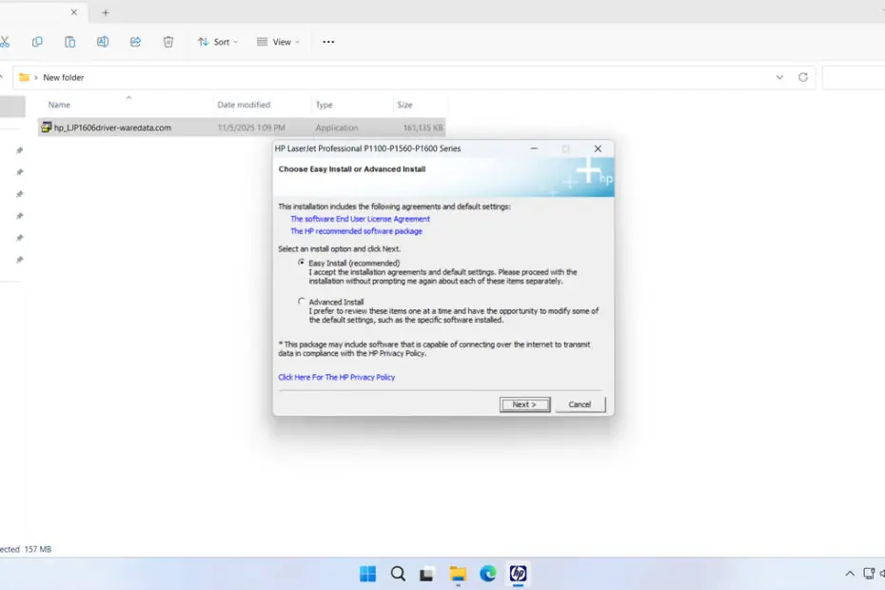885x590 pixels.
Task: Open the HP Privacy Policy link
Action: point(335,377)
